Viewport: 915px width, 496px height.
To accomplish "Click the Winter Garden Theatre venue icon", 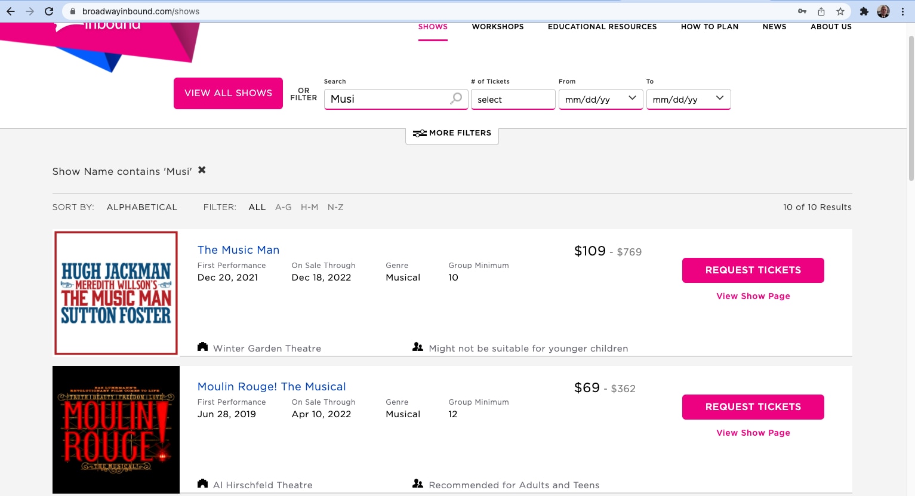I will 203,347.
